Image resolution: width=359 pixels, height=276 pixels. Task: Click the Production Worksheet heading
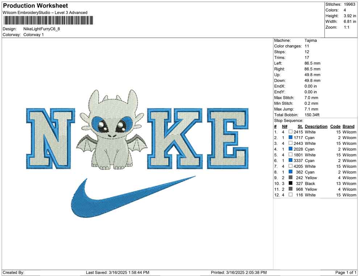point(36,6)
